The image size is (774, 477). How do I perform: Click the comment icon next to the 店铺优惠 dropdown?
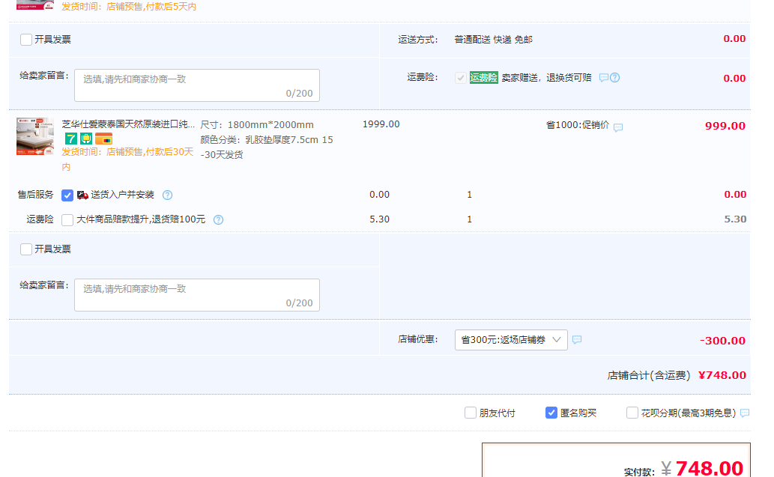577,339
